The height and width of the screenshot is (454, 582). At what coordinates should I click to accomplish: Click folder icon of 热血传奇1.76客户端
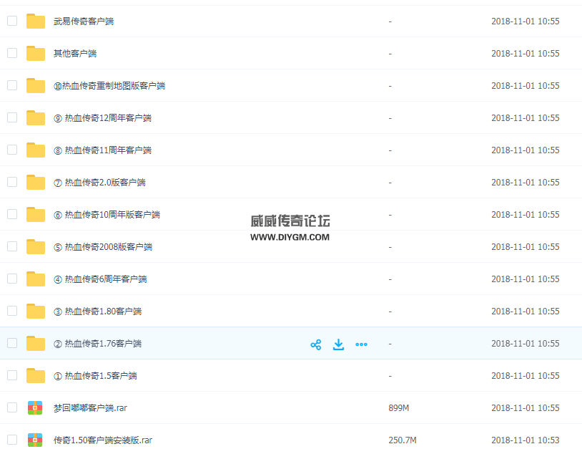(x=36, y=344)
